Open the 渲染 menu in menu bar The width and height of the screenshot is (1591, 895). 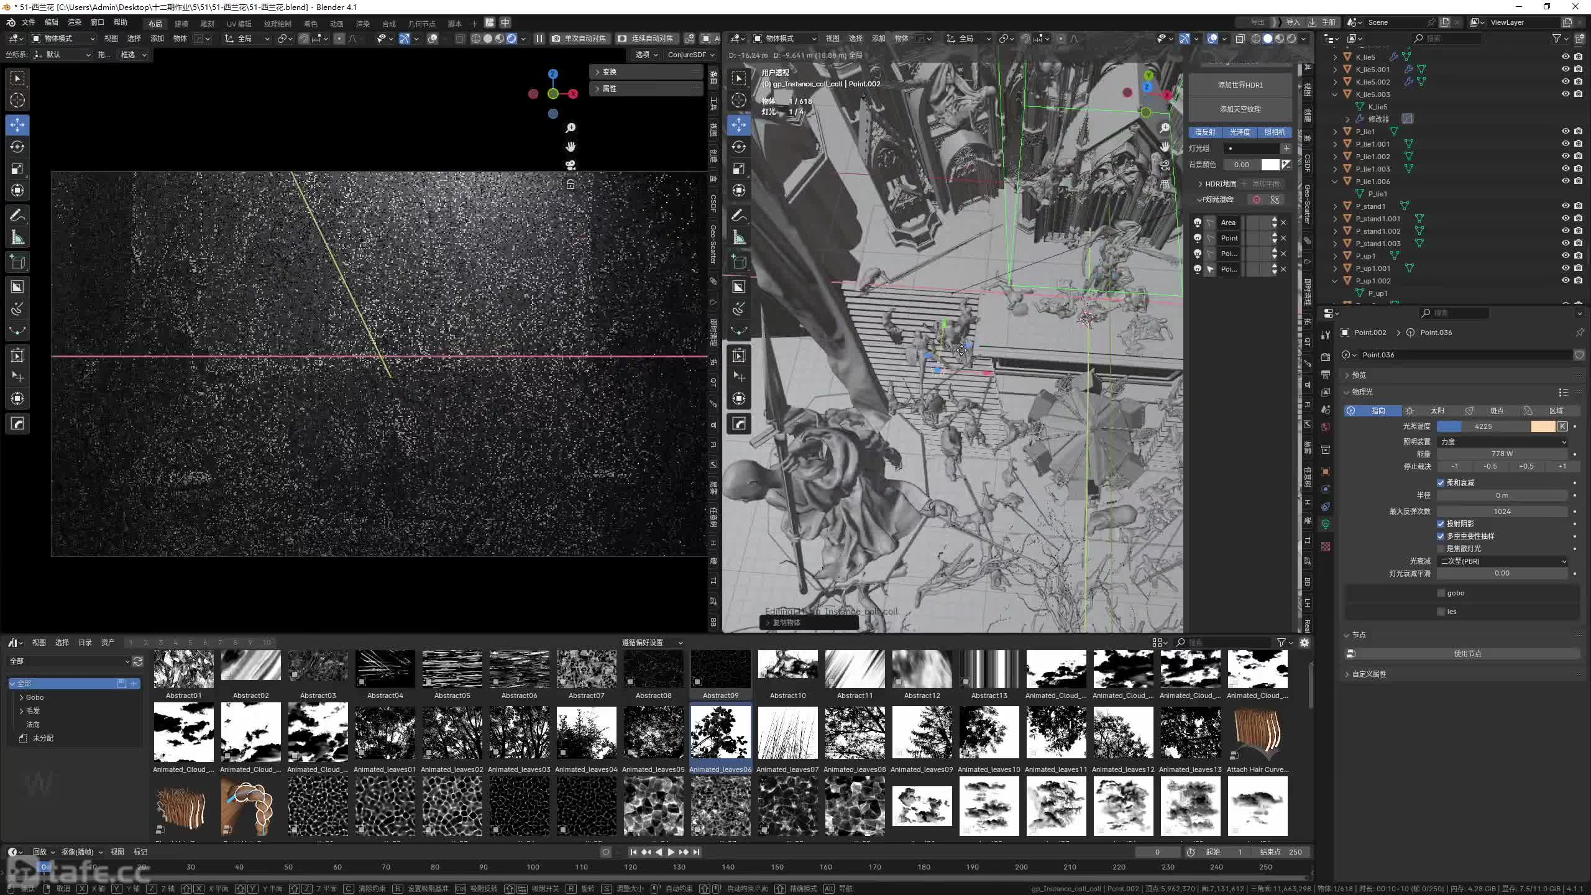tap(75, 22)
